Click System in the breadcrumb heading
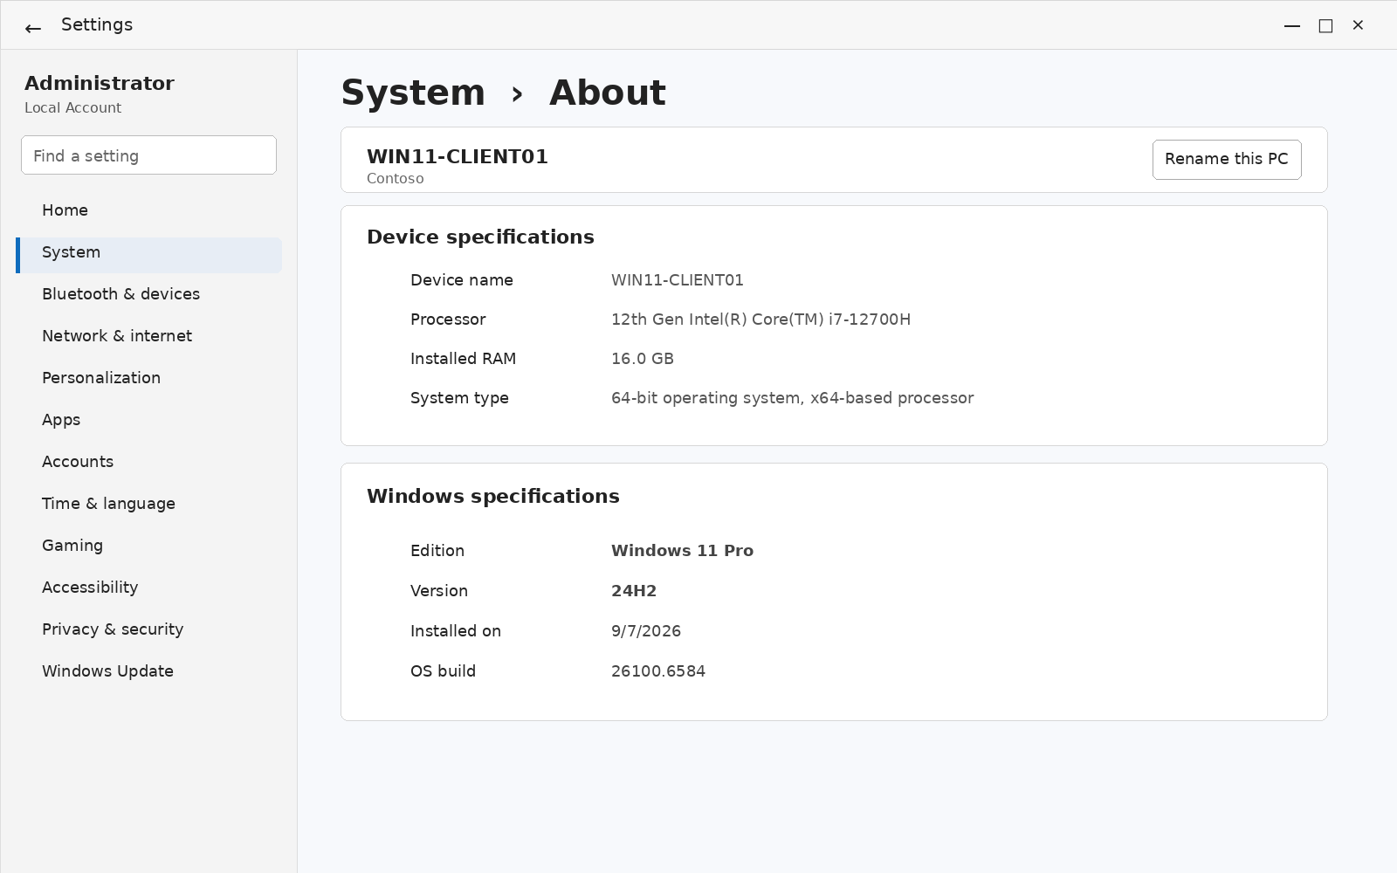 click(413, 93)
